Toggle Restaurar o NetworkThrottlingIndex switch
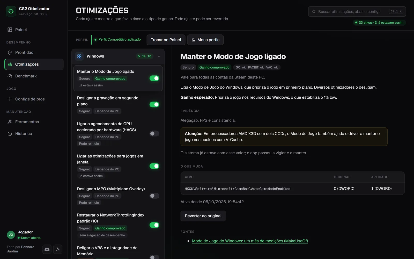Screen dimensions: 414x259 click(x=154, y=225)
